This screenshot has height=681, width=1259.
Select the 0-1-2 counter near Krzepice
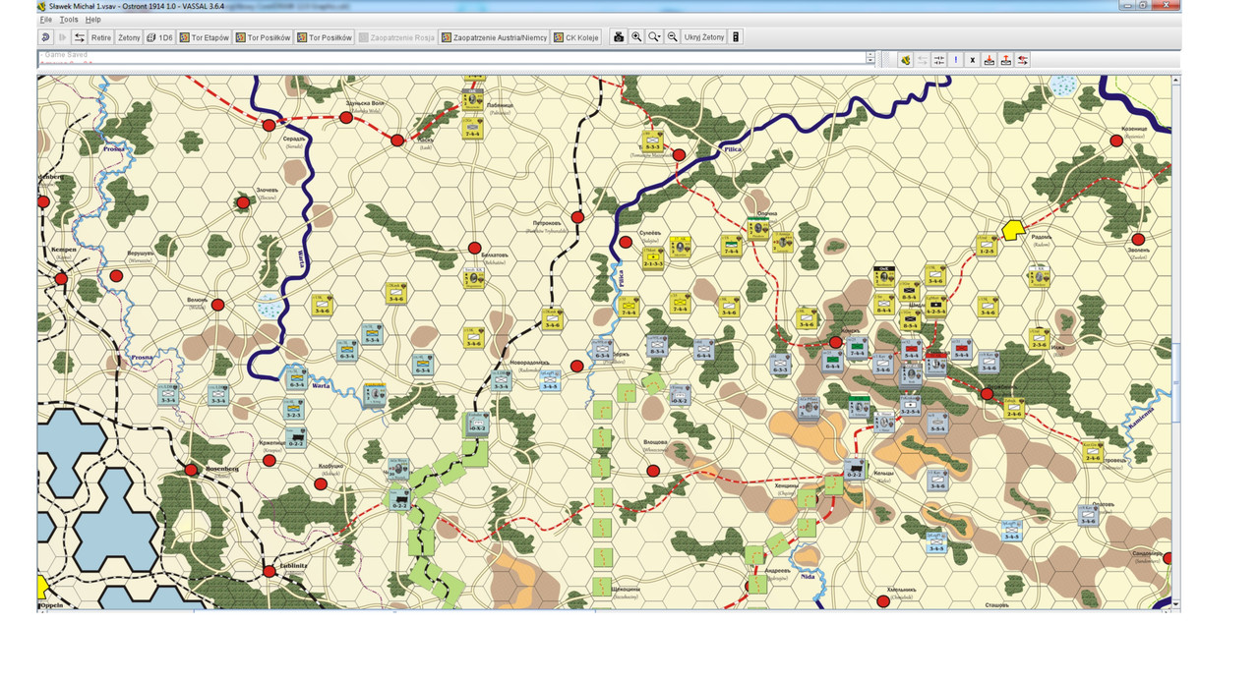295,437
